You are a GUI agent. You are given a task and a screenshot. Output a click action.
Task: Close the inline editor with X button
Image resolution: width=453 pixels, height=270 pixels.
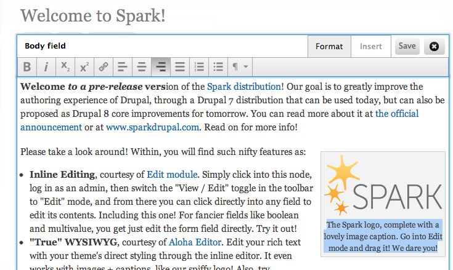[434, 46]
